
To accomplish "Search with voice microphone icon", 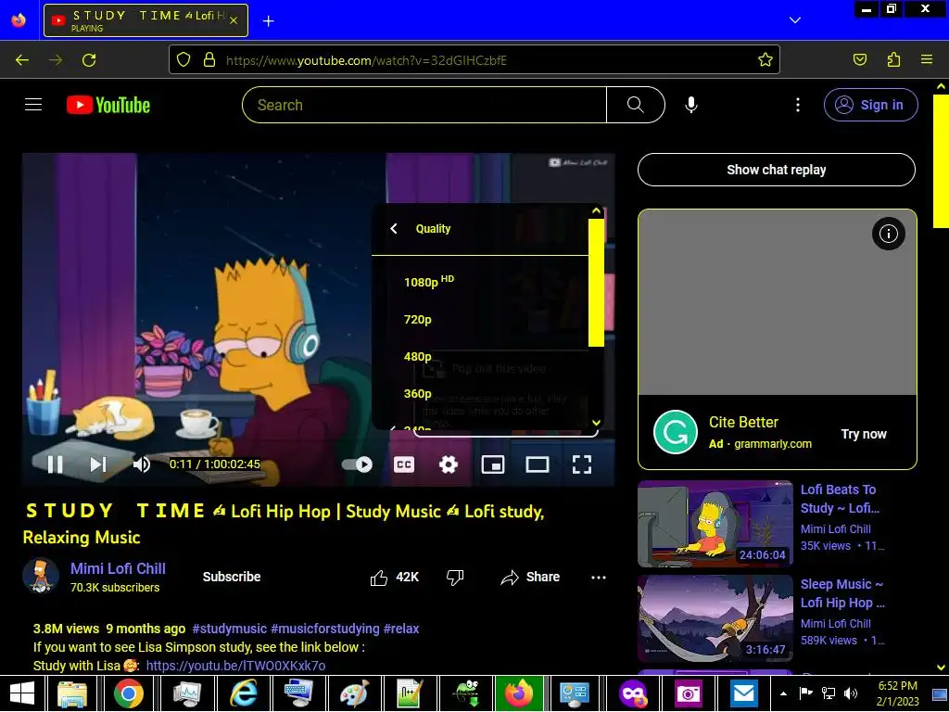I will coord(691,105).
